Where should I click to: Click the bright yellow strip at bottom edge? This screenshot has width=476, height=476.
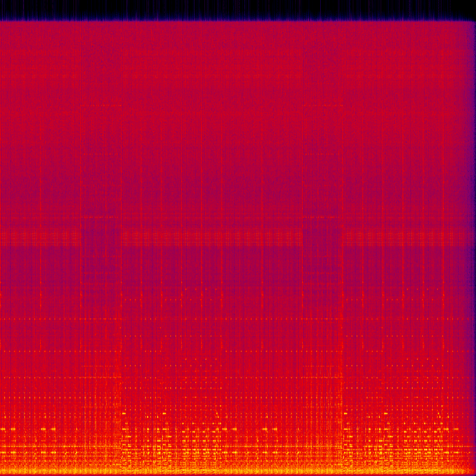point(238,471)
